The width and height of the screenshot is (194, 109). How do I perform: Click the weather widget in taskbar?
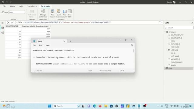coord(9,106)
